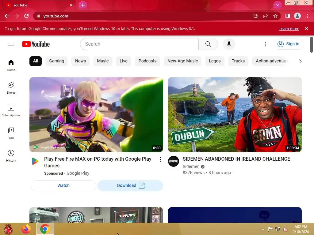Share this page icon in address bar
Screen dimensions: 314x235
[x=266, y=16]
